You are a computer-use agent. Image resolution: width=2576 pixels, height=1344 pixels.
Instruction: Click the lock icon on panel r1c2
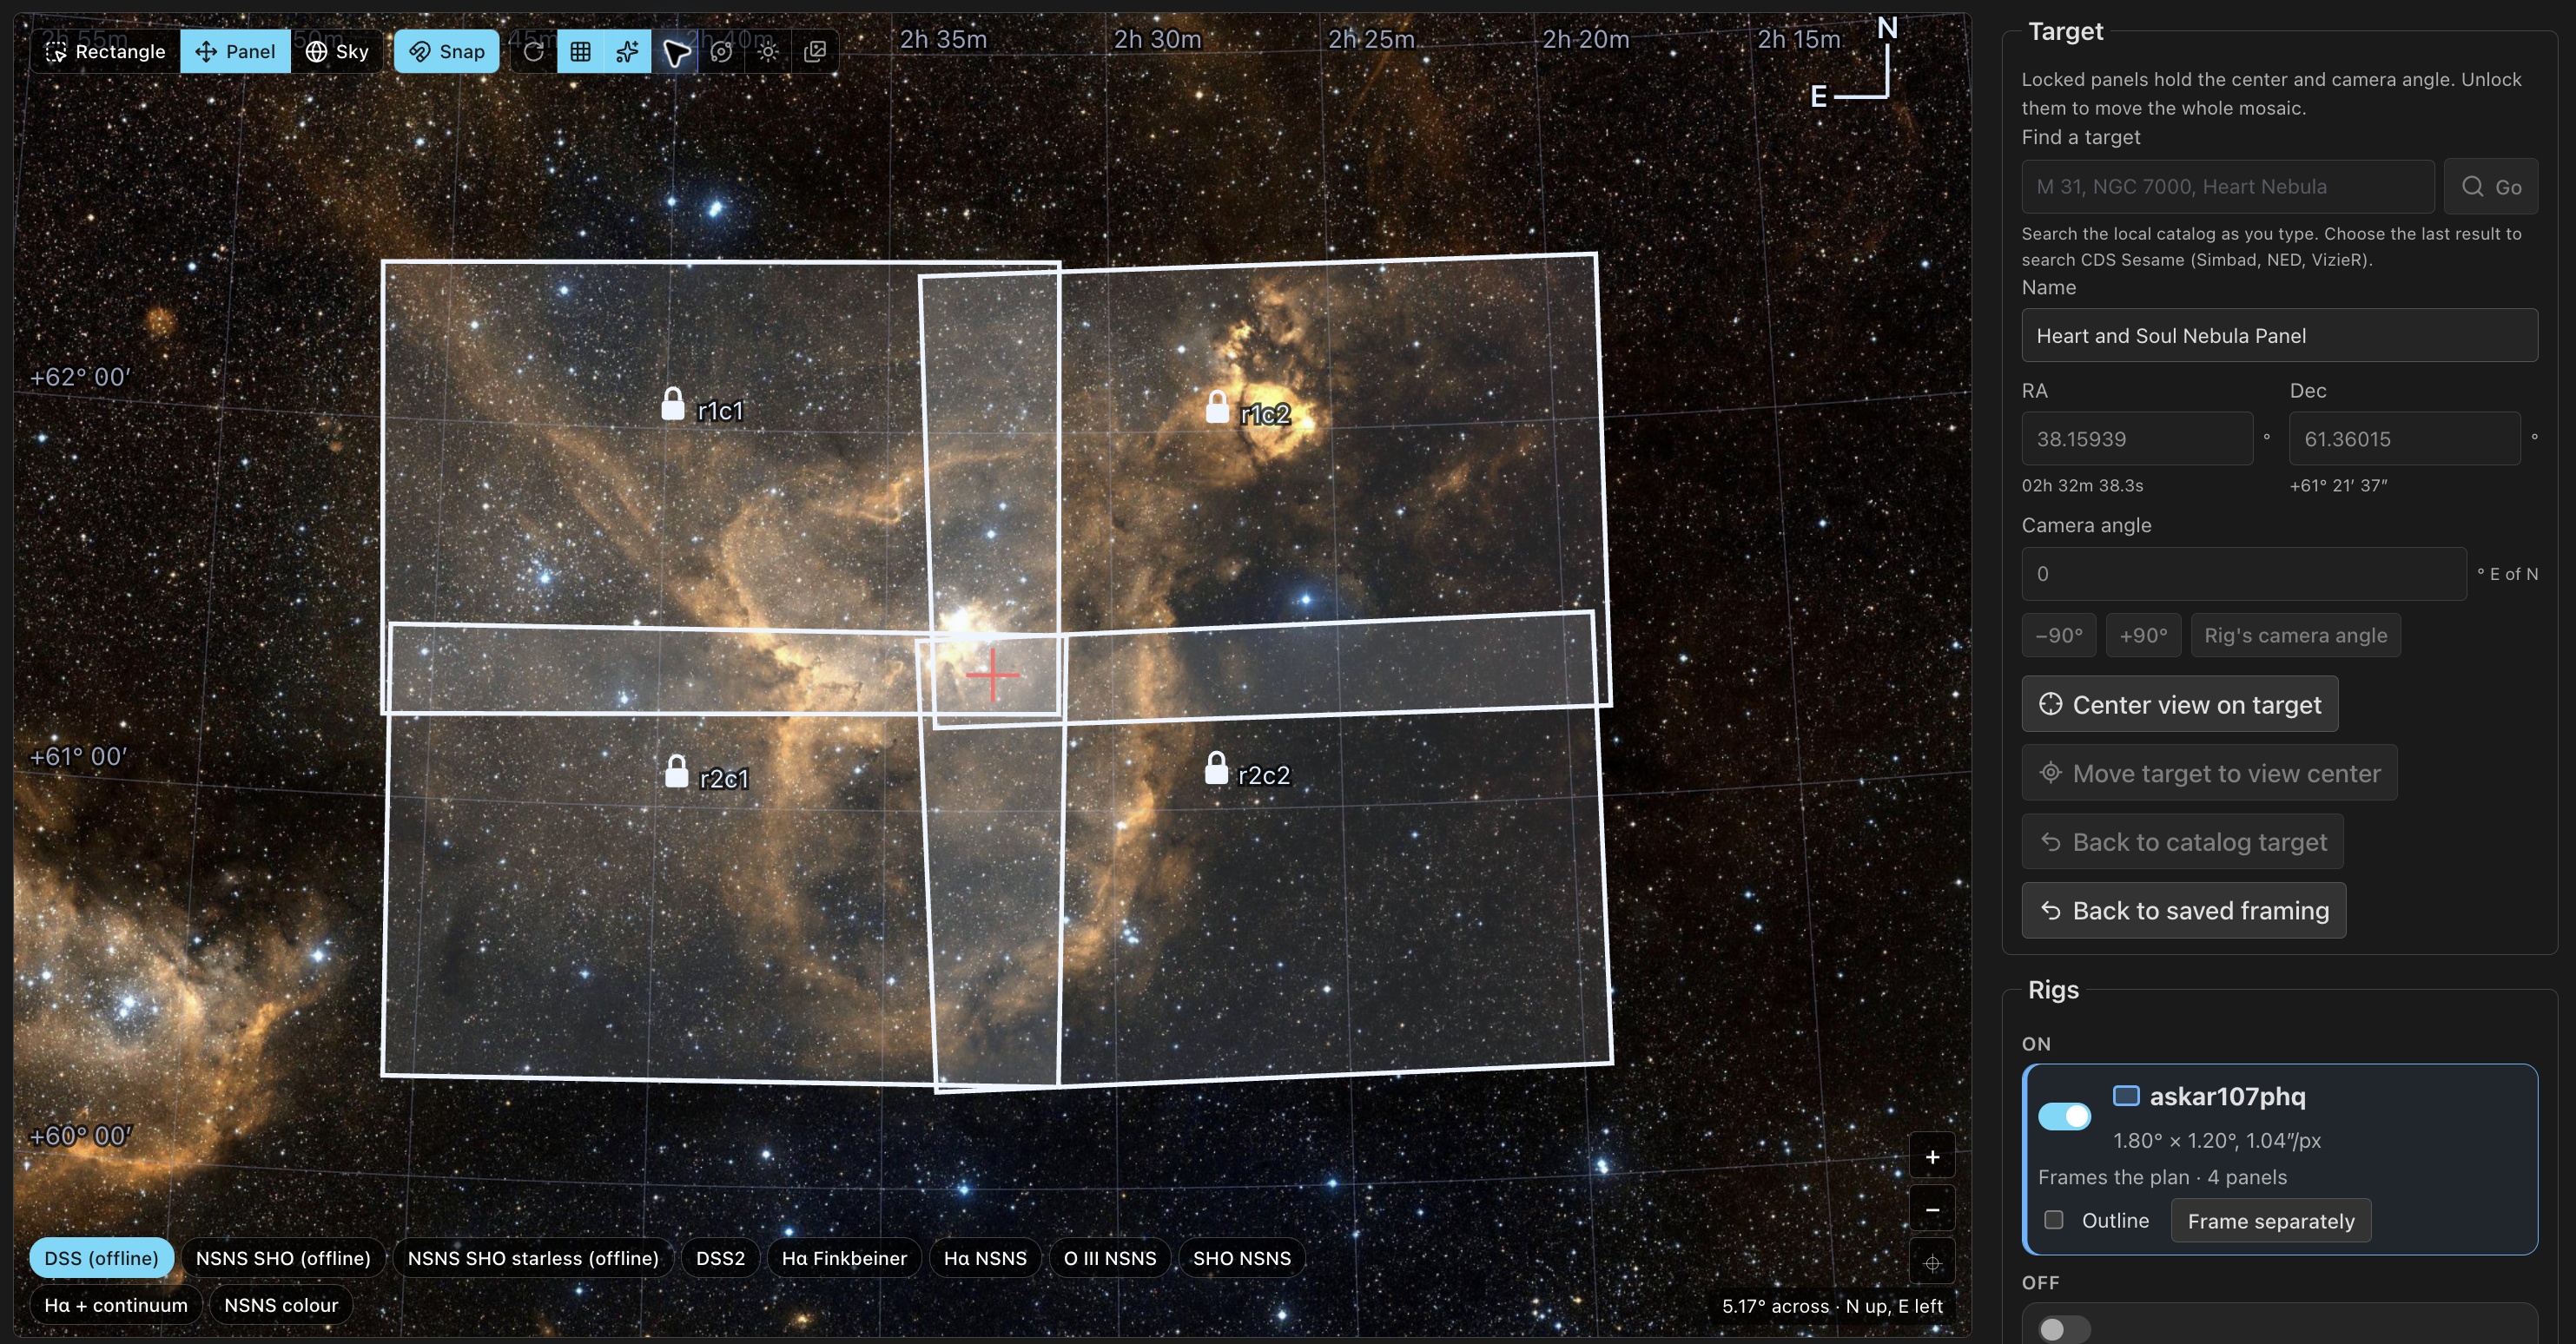pyautogui.click(x=1217, y=406)
